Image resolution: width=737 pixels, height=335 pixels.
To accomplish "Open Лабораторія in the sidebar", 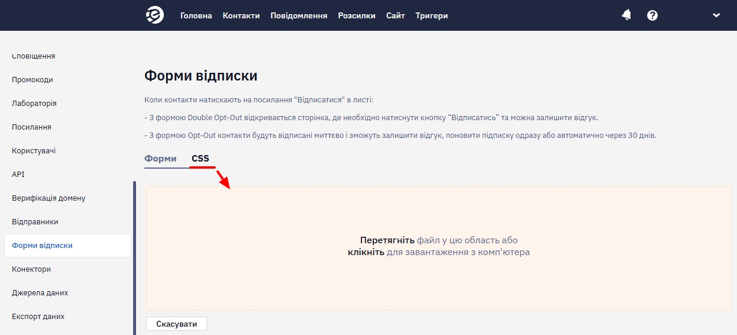I will pyautogui.click(x=34, y=104).
